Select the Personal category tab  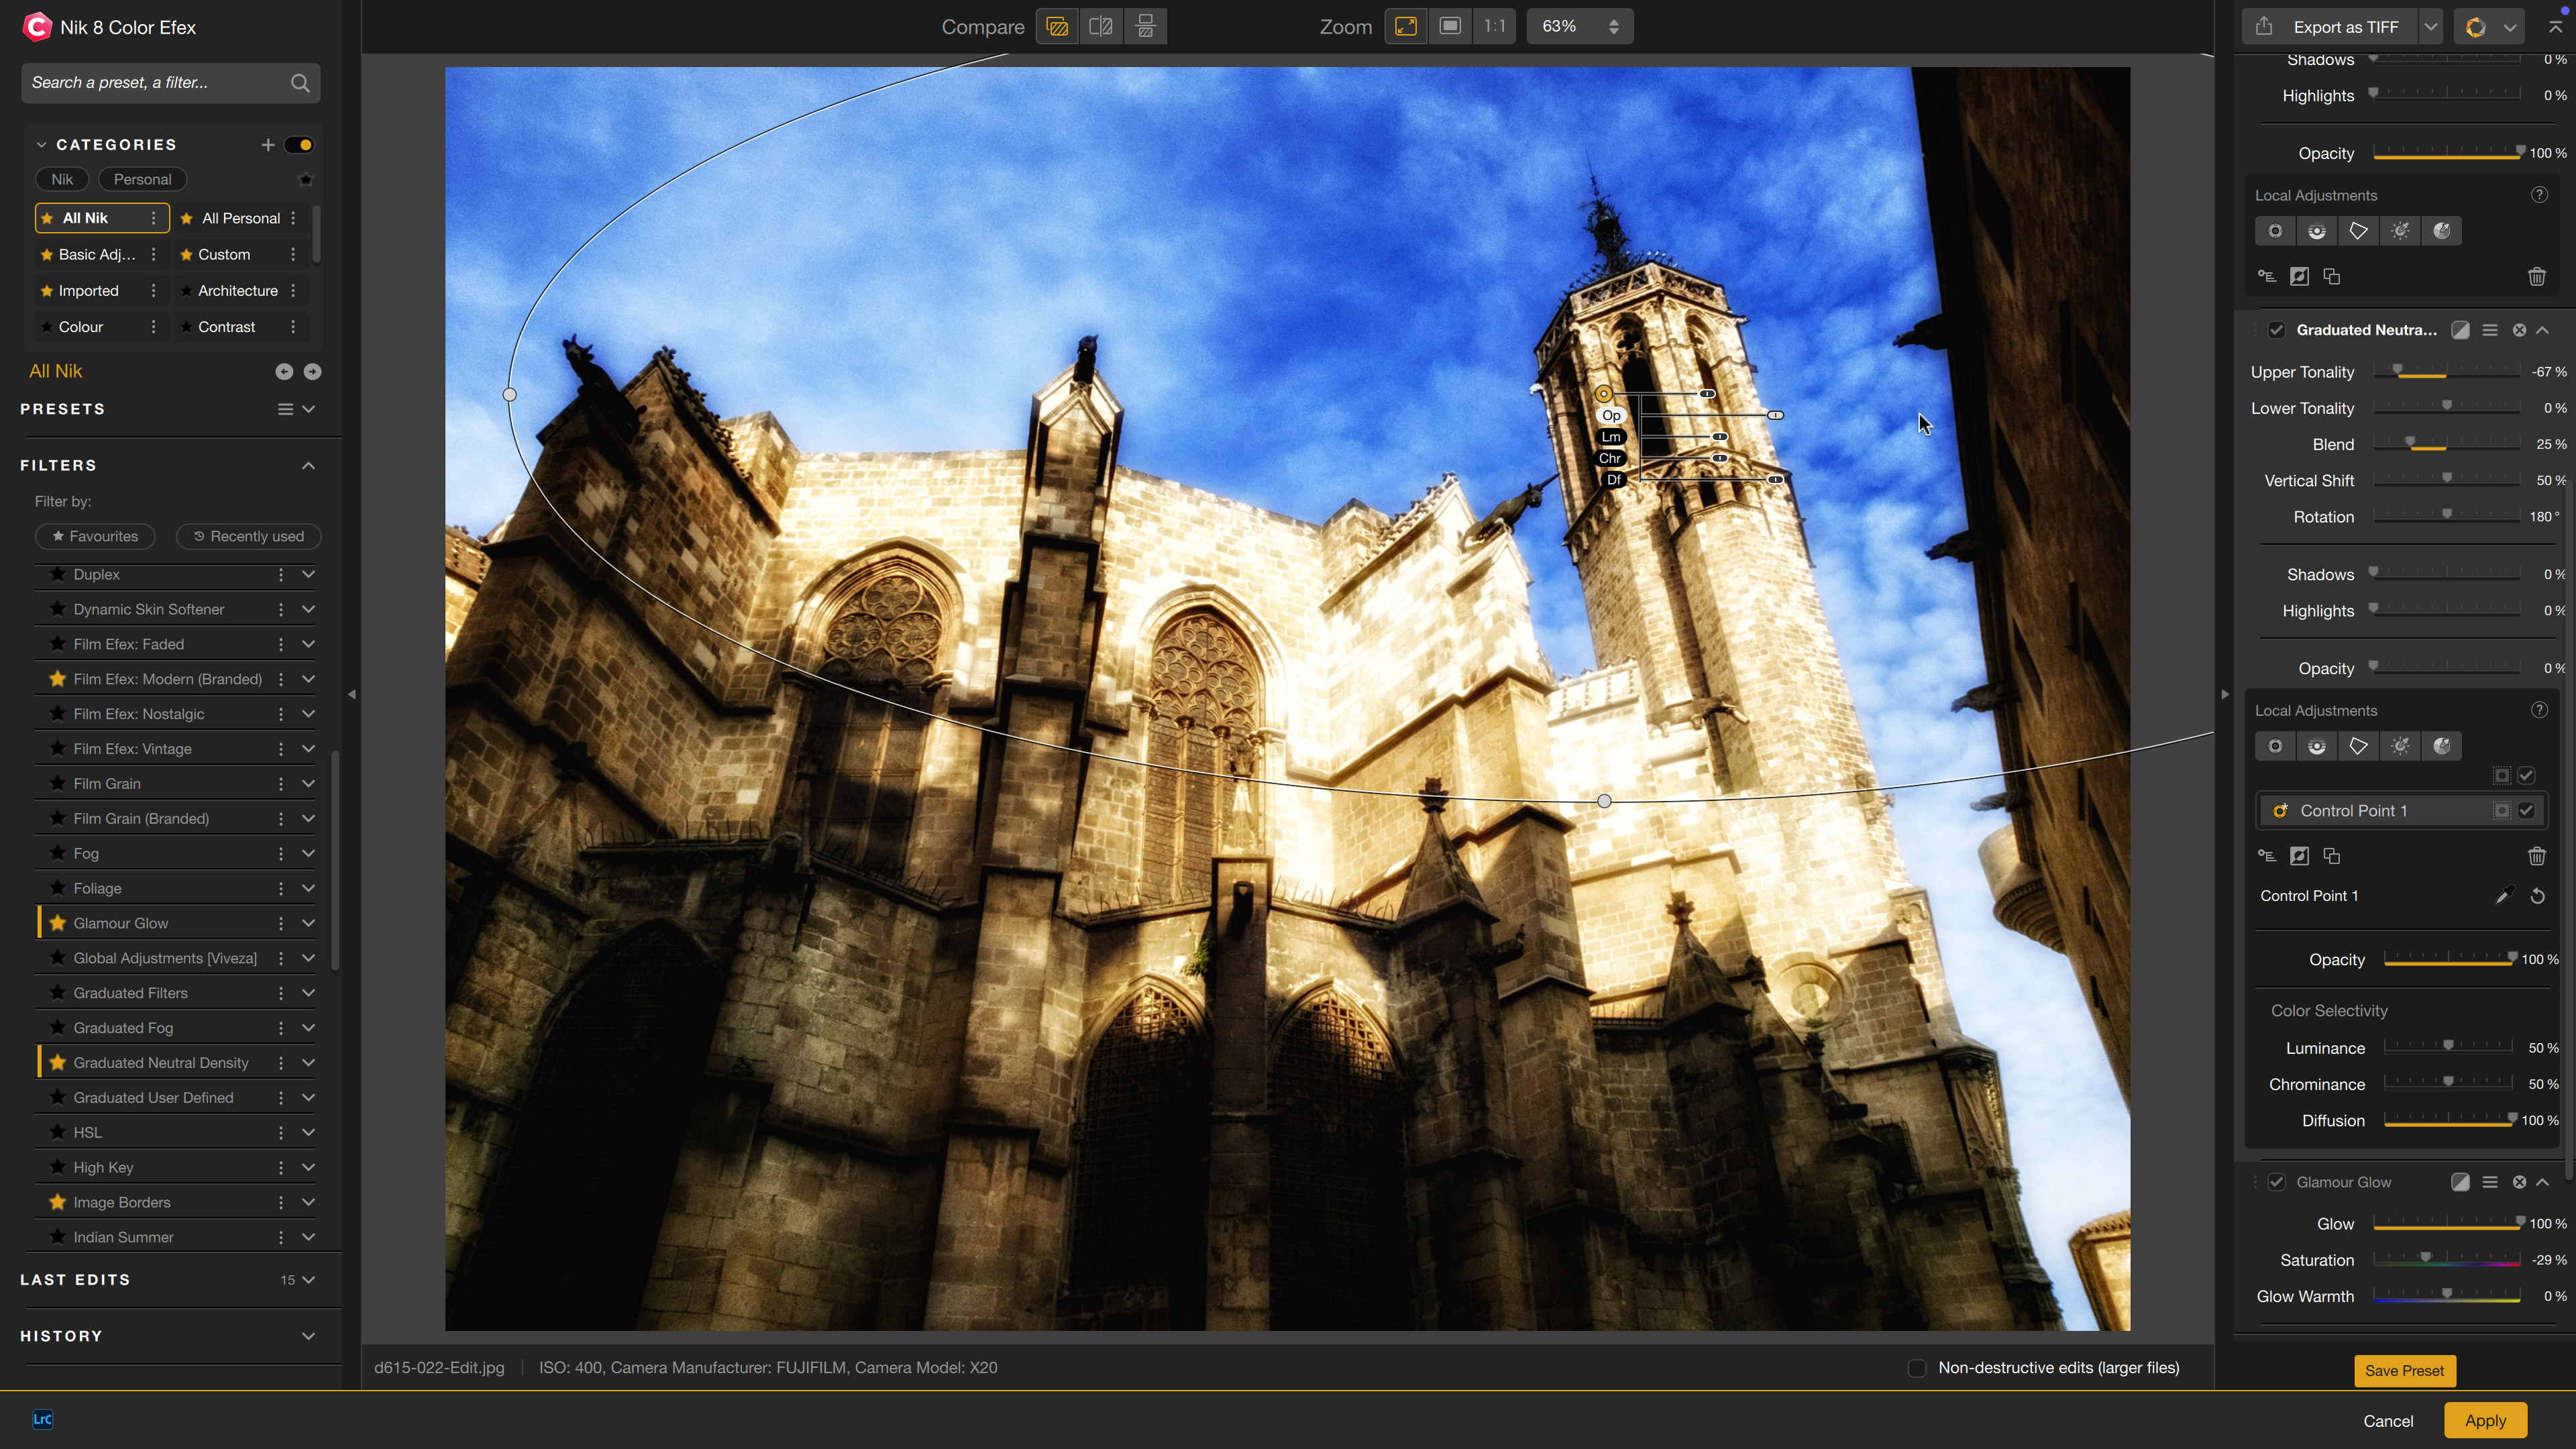[142, 180]
